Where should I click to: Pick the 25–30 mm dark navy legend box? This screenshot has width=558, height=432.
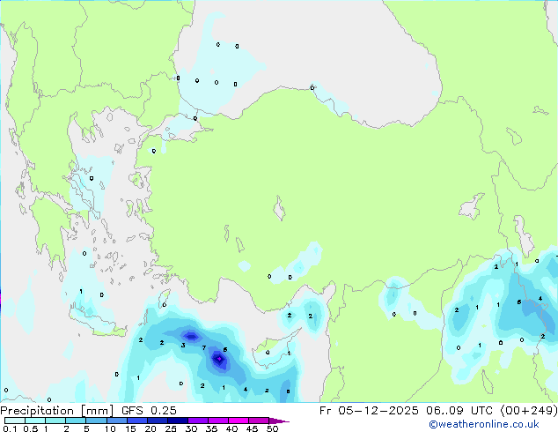(x=178, y=421)
